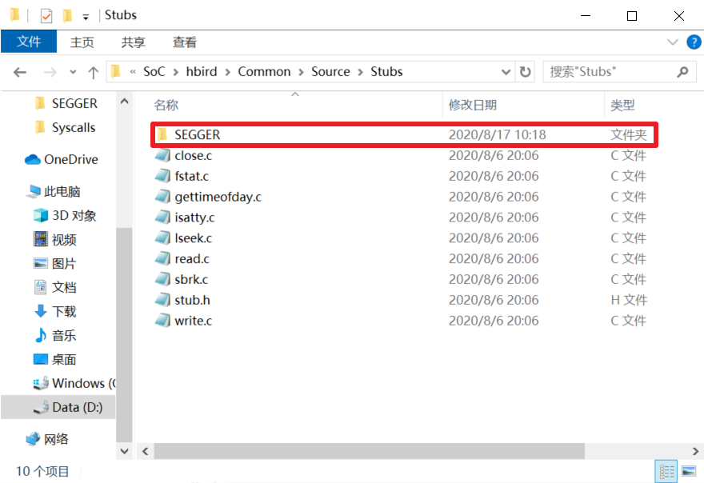Image resolution: width=704 pixels, height=483 pixels.
Task: Click the Properties quick access icon
Action: pyautogui.click(x=46, y=15)
